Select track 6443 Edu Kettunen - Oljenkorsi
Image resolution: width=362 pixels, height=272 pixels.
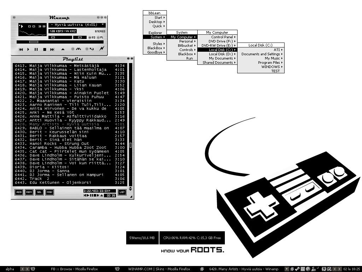pos(70,183)
